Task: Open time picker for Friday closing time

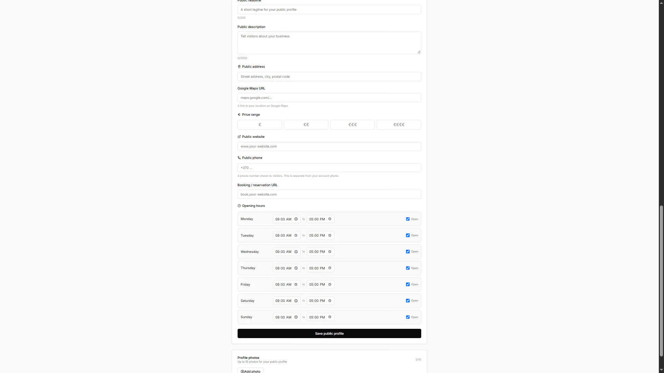Action: pos(330,285)
